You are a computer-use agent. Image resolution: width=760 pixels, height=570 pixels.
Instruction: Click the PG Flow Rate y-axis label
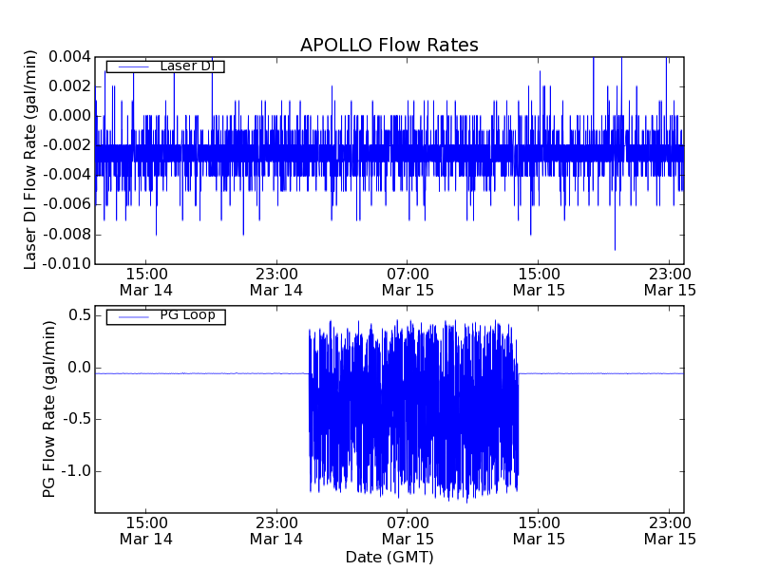[x=48, y=408]
